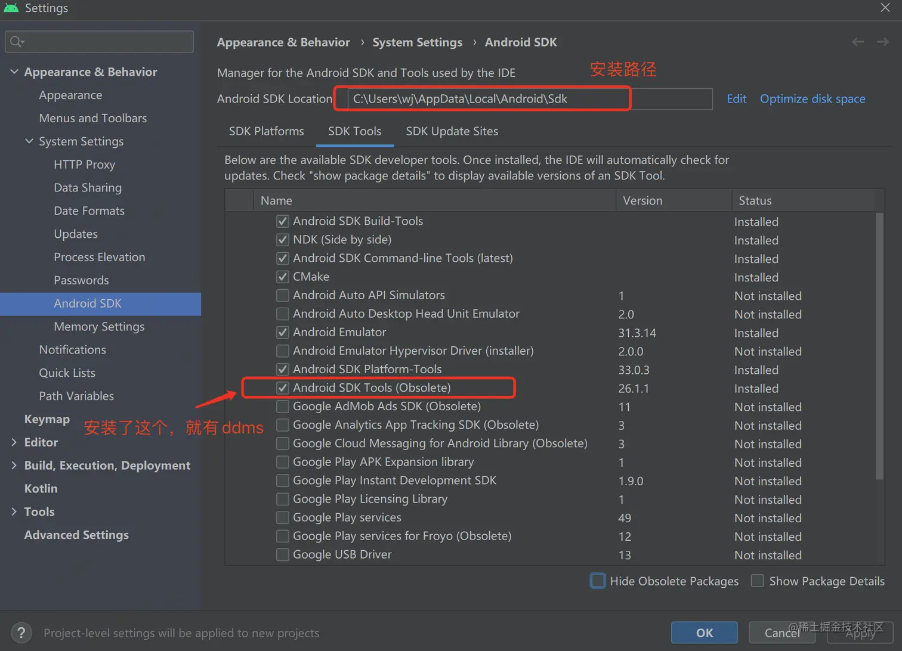Click the Android SDK Location path field
The height and width of the screenshot is (651, 902).
click(x=530, y=99)
